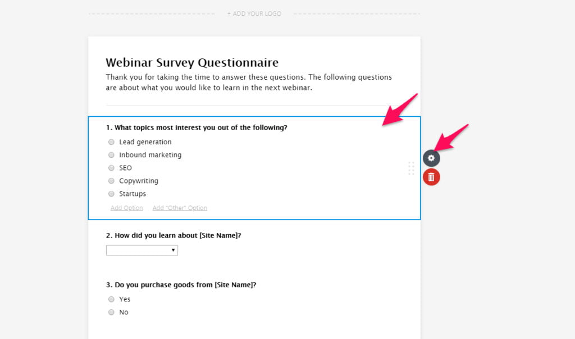Choose 'SEO' as an interesting topic
The width and height of the screenshot is (575, 339).
[111, 168]
